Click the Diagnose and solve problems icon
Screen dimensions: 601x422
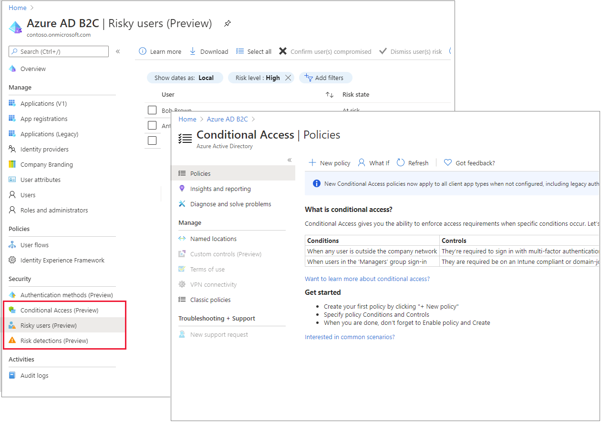click(x=182, y=204)
